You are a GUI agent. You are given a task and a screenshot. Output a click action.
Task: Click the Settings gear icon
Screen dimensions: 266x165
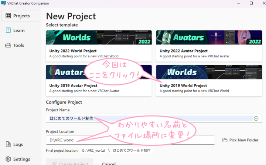(x=8, y=159)
